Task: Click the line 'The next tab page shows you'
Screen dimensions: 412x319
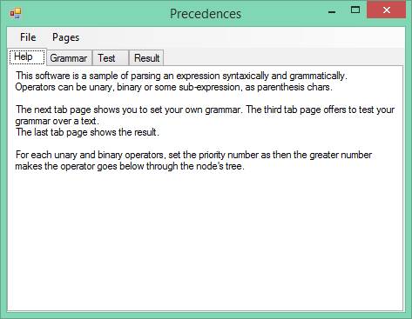Action: coord(205,110)
